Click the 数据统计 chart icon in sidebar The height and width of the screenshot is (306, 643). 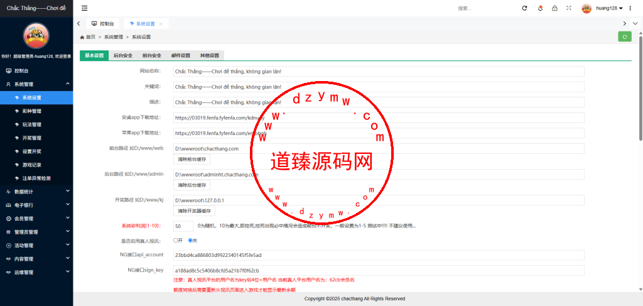pyautogui.click(x=9, y=192)
